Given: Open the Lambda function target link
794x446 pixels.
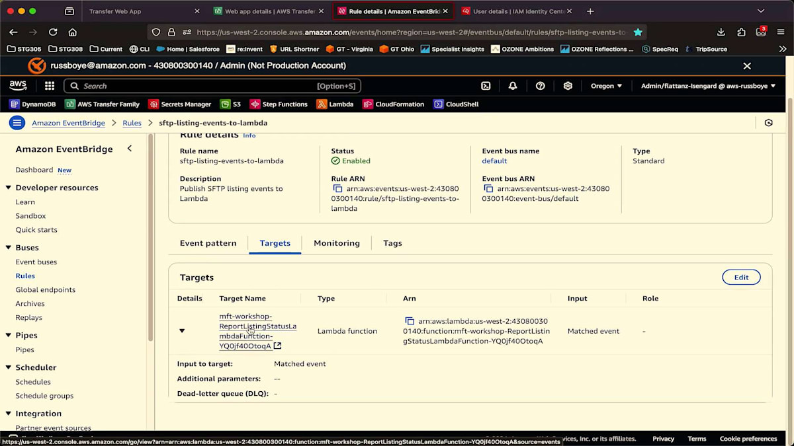Looking at the screenshot, I should (257, 331).
